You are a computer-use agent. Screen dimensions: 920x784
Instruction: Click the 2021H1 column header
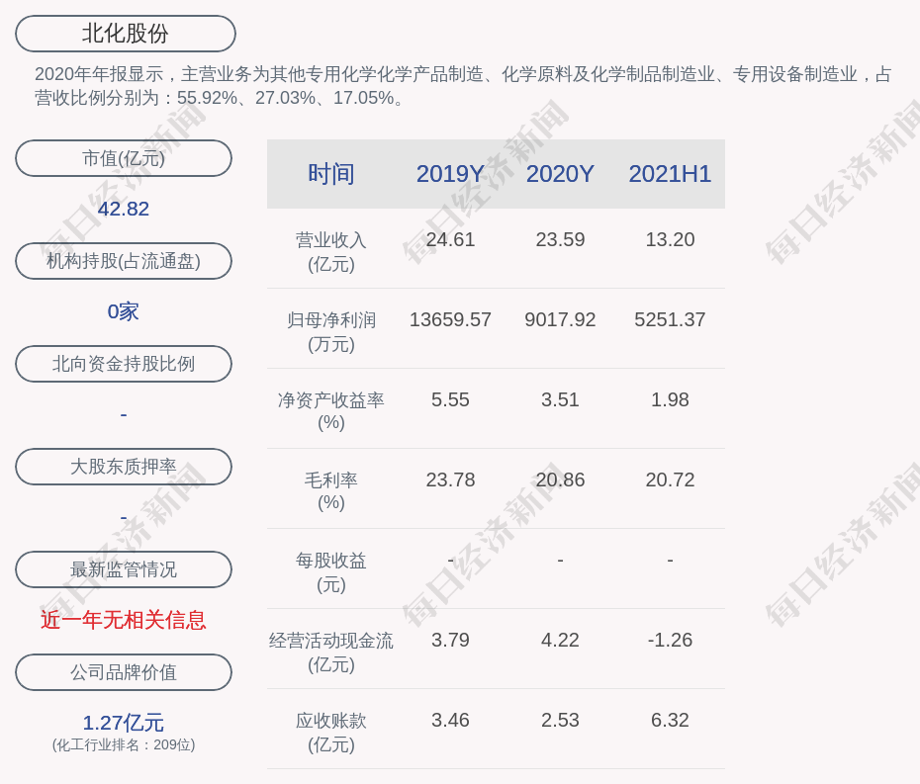click(670, 174)
